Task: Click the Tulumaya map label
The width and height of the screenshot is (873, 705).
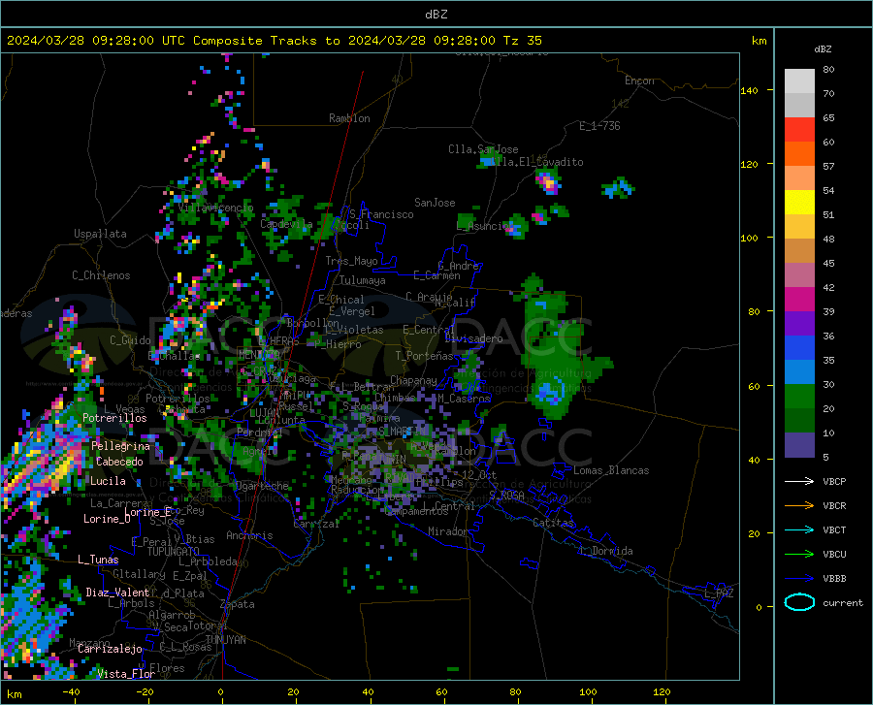Action: (363, 280)
